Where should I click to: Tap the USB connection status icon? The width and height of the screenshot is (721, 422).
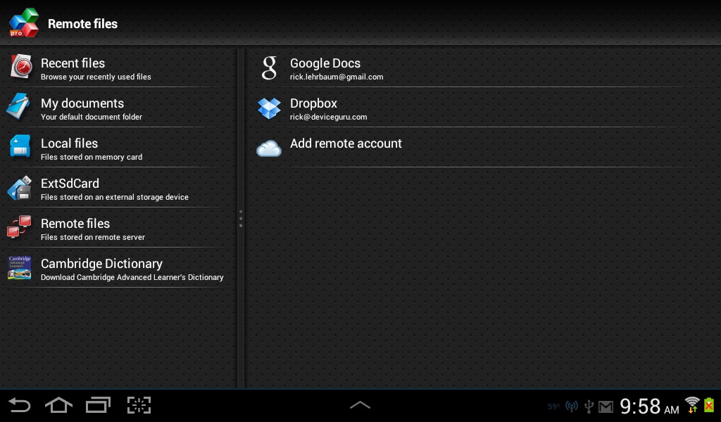pyautogui.click(x=589, y=407)
